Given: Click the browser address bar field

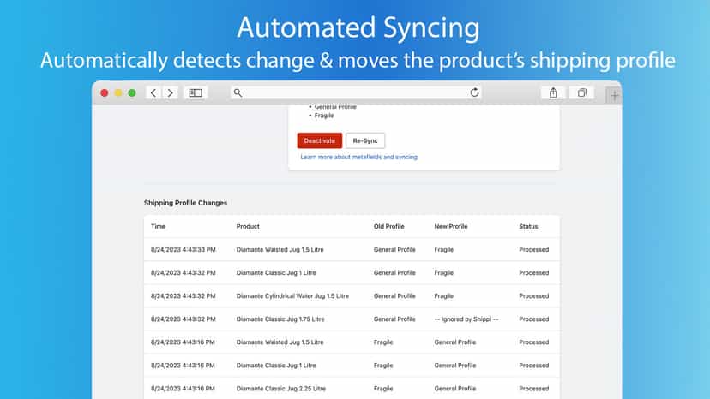Looking at the screenshot, I should 356,92.
